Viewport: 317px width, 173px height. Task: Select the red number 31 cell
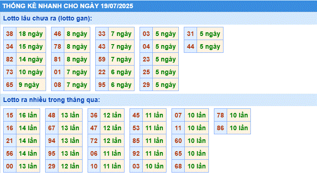191,34
